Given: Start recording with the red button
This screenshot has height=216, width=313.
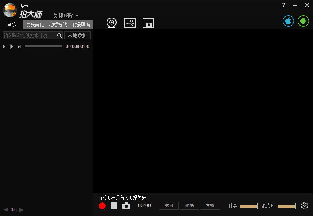Looking at the screenshot, I should (102, 206).
